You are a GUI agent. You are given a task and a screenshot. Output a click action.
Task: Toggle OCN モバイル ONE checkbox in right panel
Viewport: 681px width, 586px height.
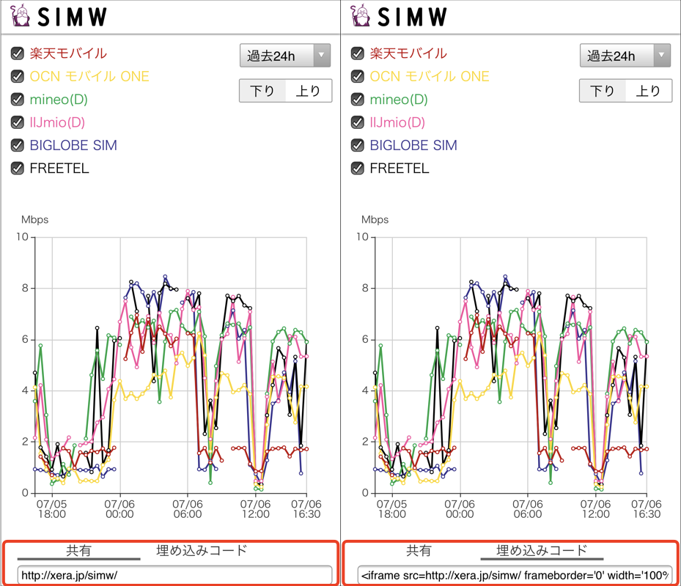click(358, 76)
